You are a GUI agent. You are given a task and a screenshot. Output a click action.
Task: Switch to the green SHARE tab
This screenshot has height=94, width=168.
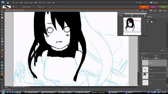(163, 7)
